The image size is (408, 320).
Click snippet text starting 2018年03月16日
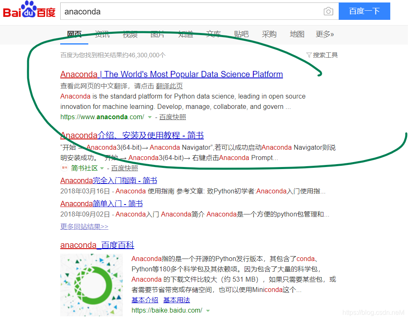[193, 191]
